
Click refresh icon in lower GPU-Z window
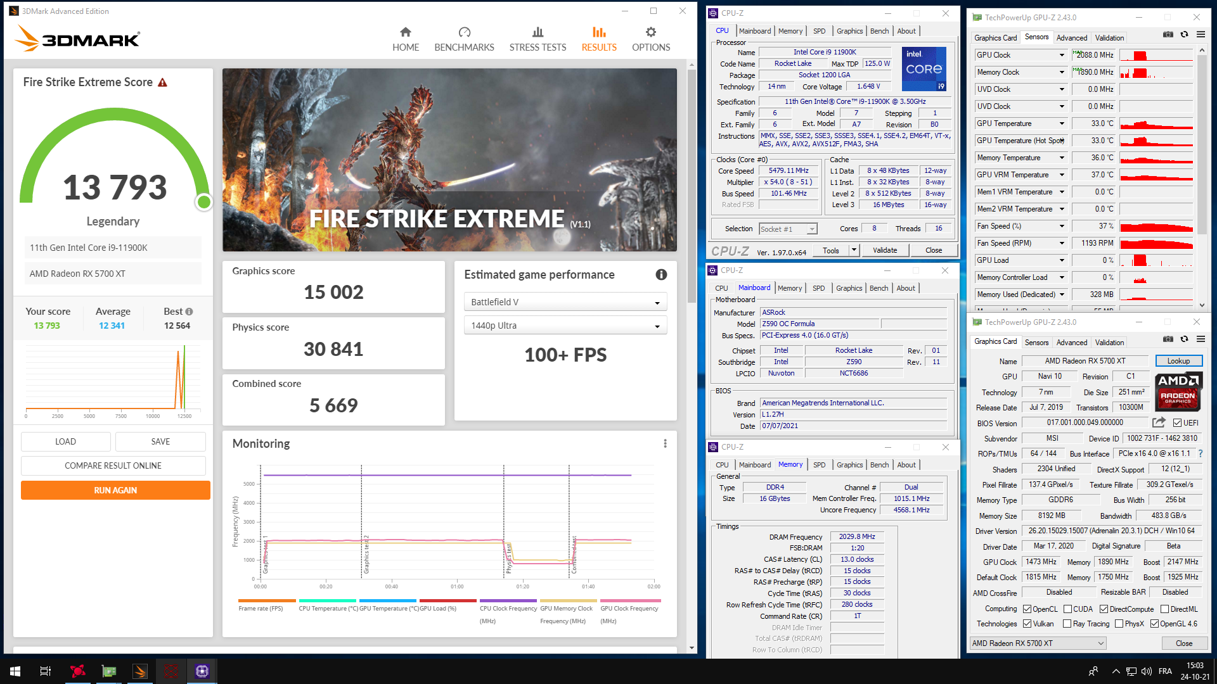(1184, 339)
